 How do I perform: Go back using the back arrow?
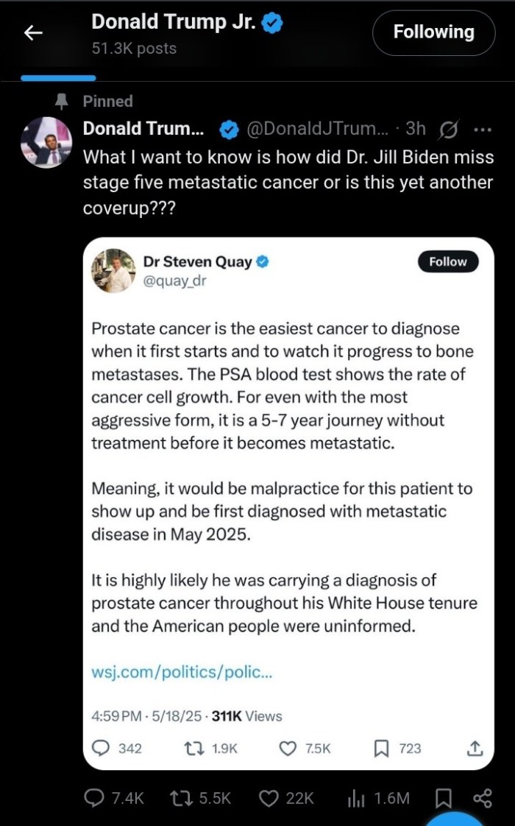33,32
